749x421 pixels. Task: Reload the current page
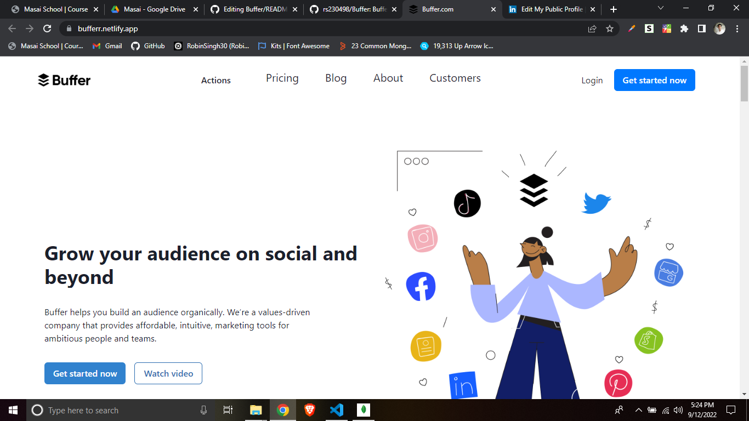47,29
